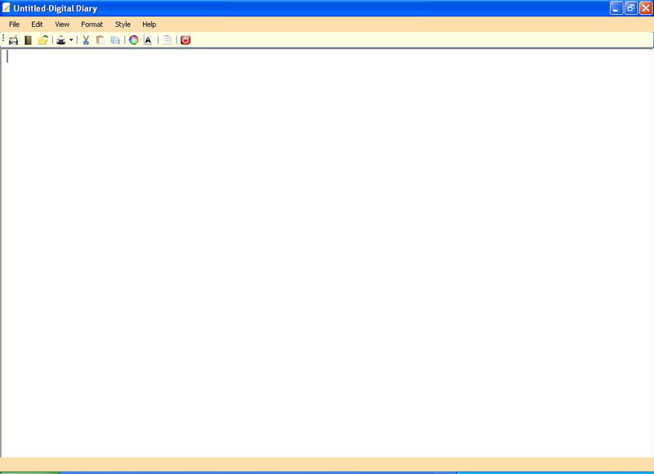Print the diary page
Viewport: 654px width, 474px height.
(60, 39)
